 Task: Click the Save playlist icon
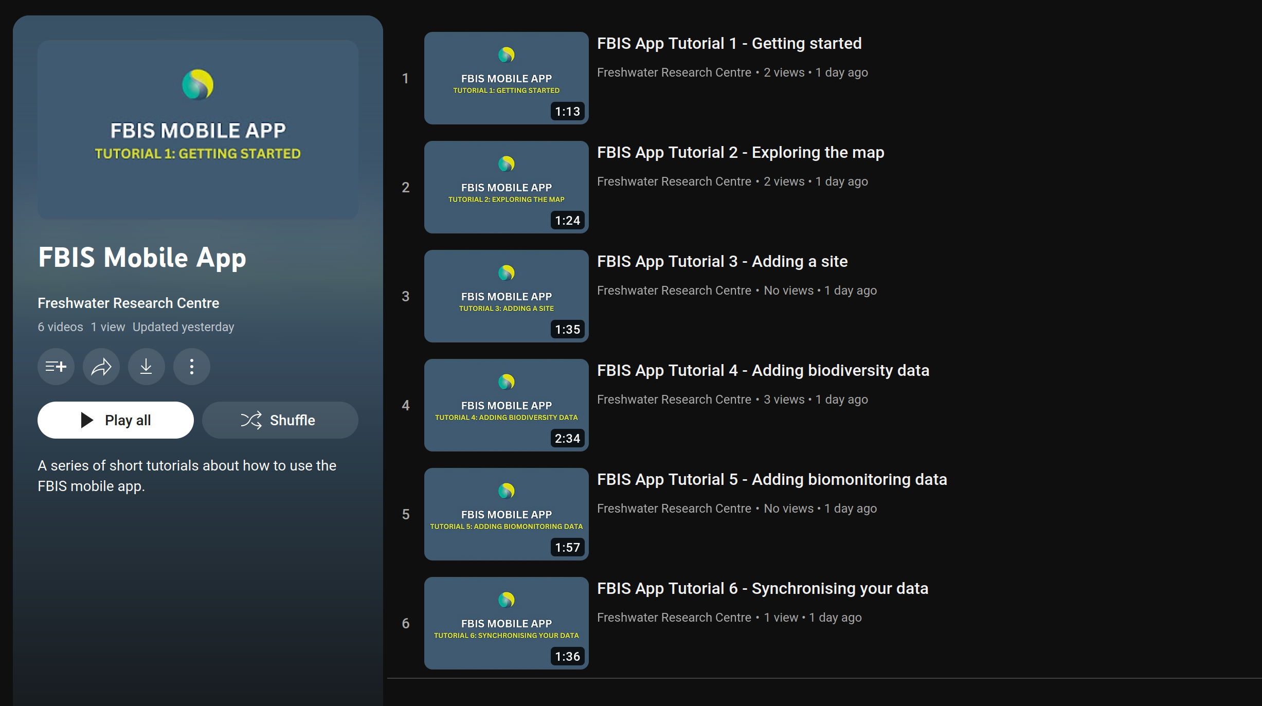click(56, 367)
